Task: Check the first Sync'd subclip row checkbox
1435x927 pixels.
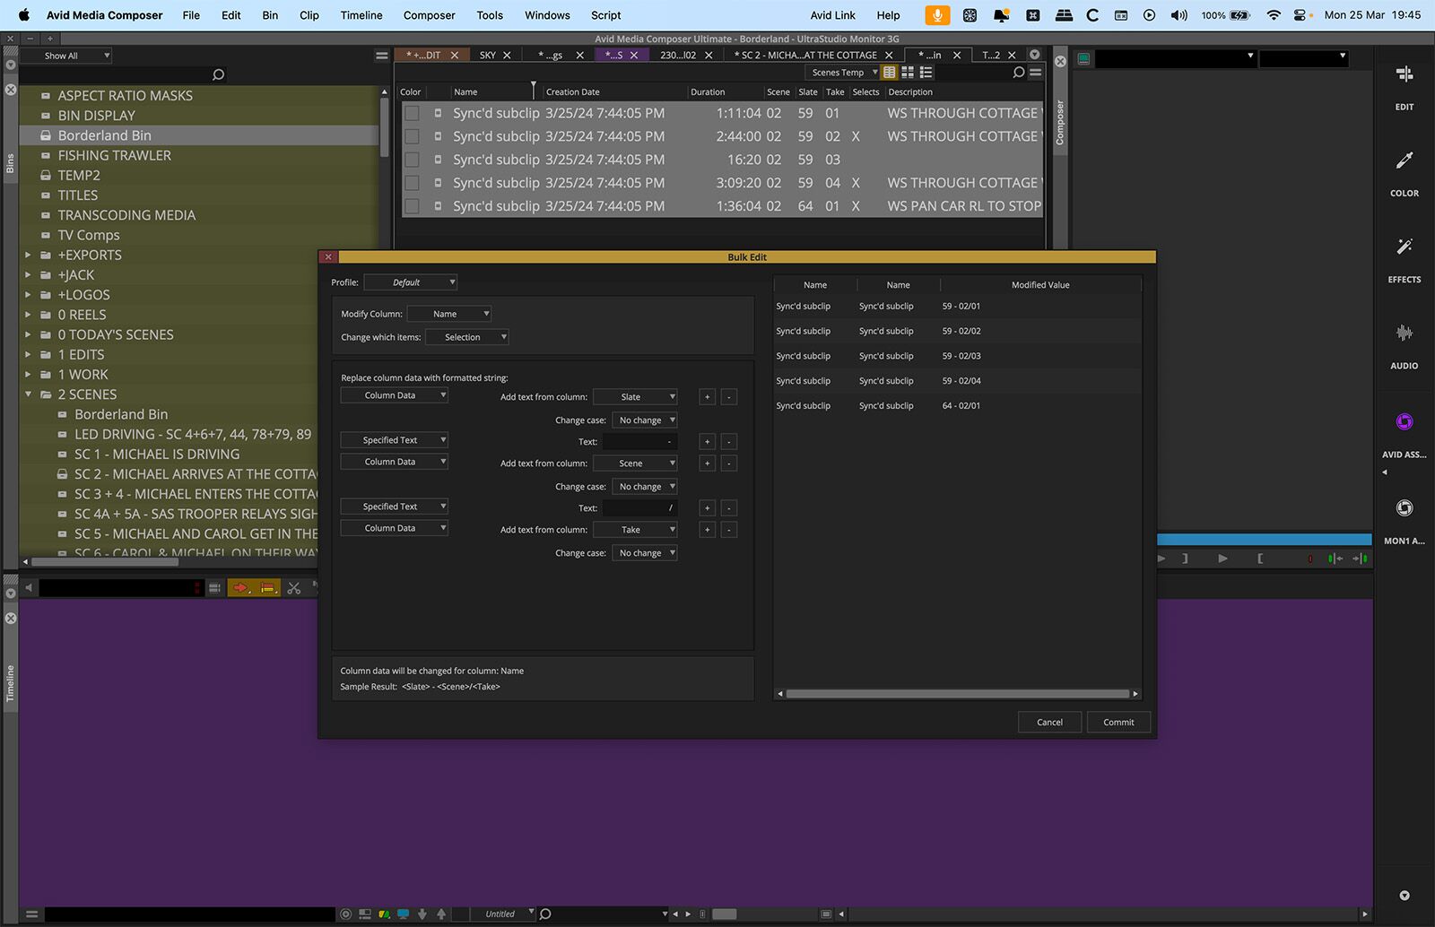Action: pos(412,113)
